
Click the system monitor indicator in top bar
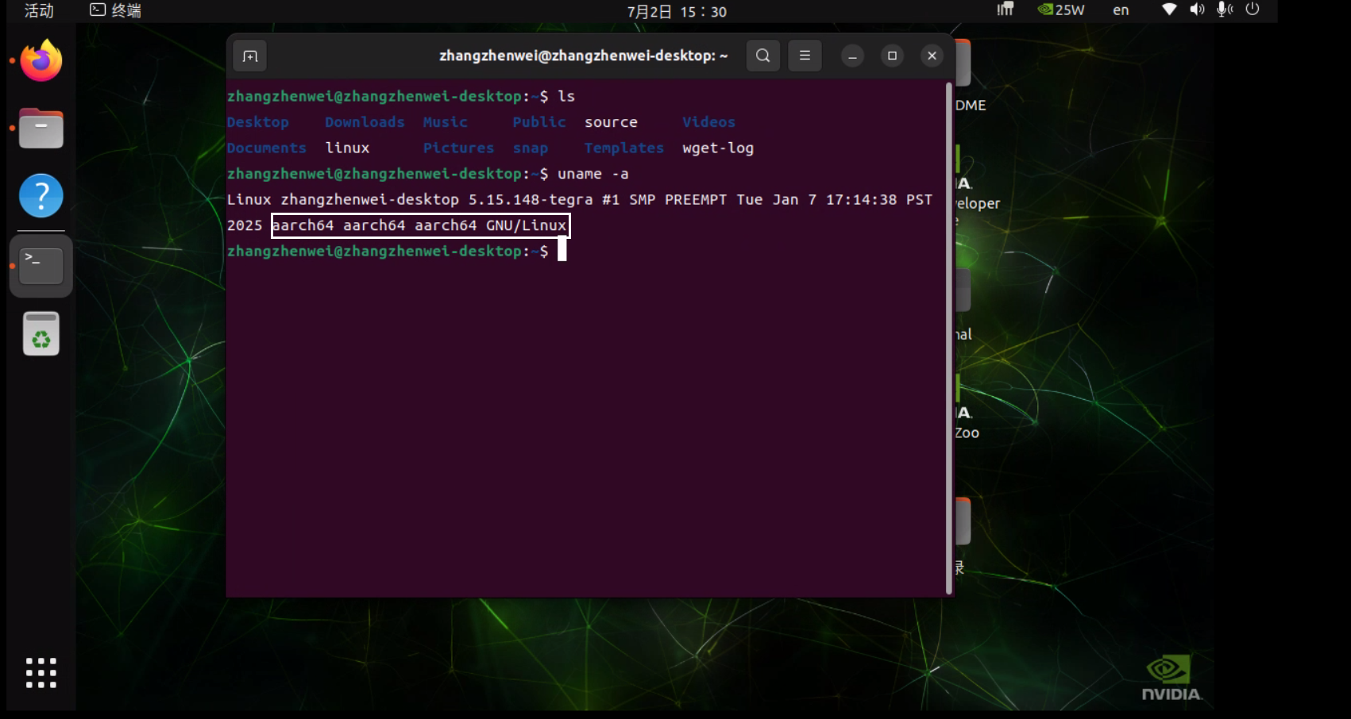click(1006, 10)
